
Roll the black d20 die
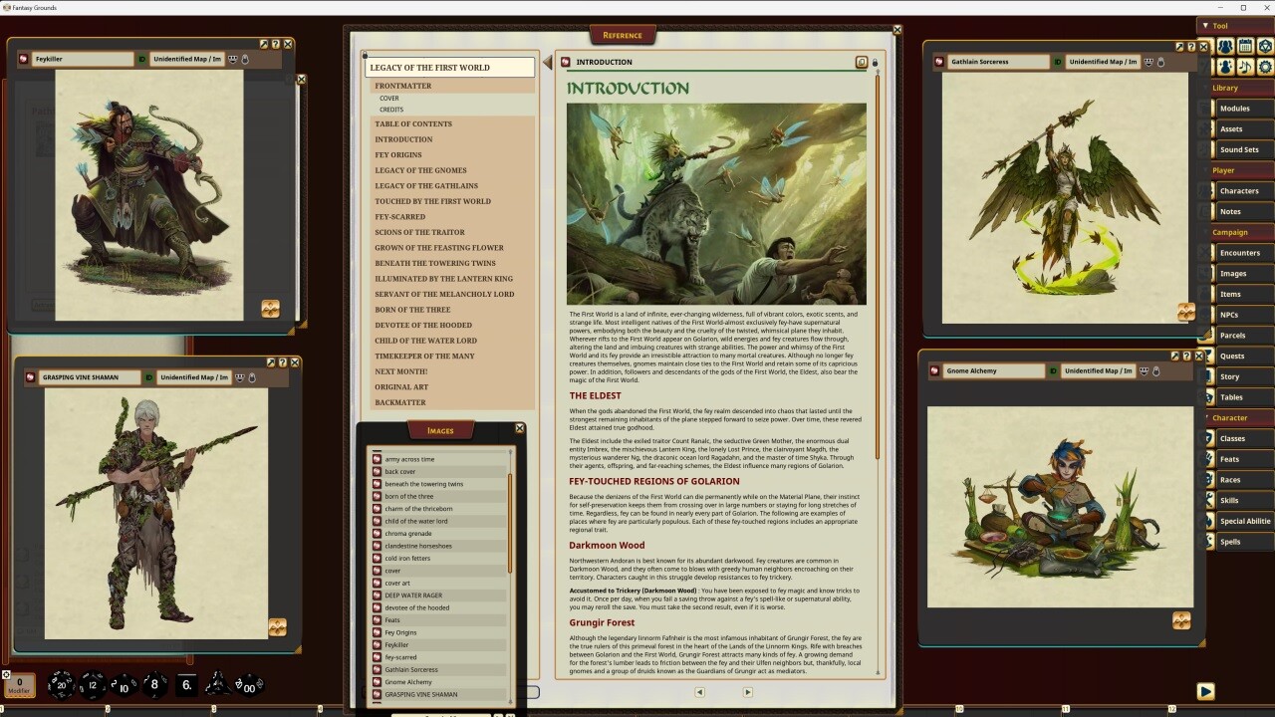61,685
